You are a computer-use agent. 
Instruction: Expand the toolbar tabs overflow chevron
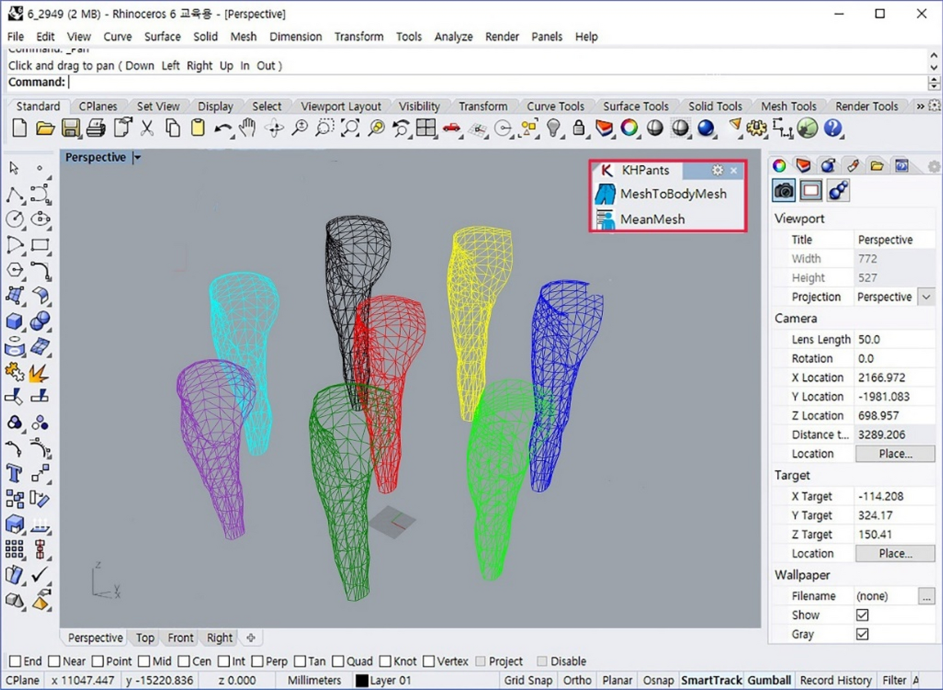920,107
